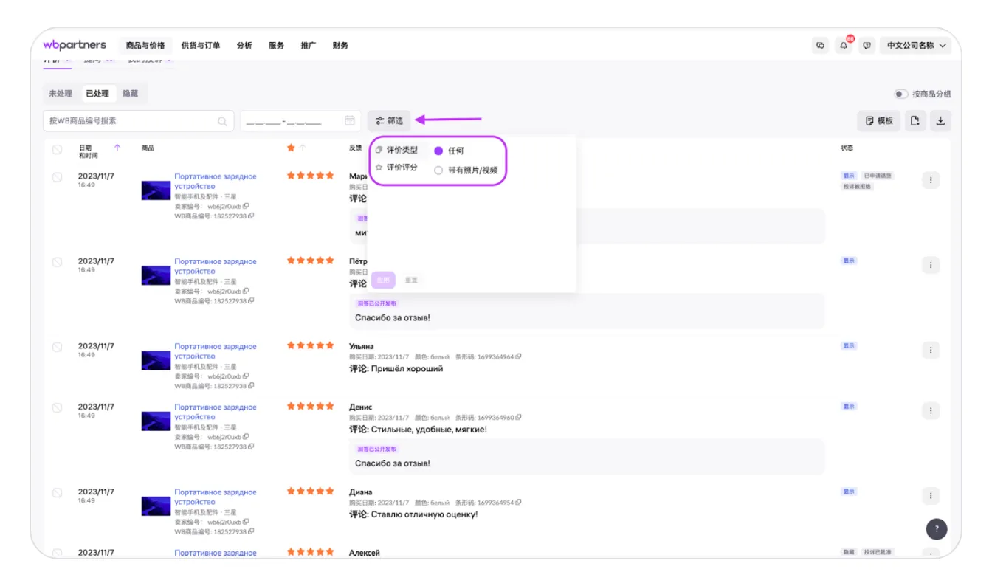Open the 筛选 filter panel button
This screenshot has width=992, height=586.
coord(389,121)
